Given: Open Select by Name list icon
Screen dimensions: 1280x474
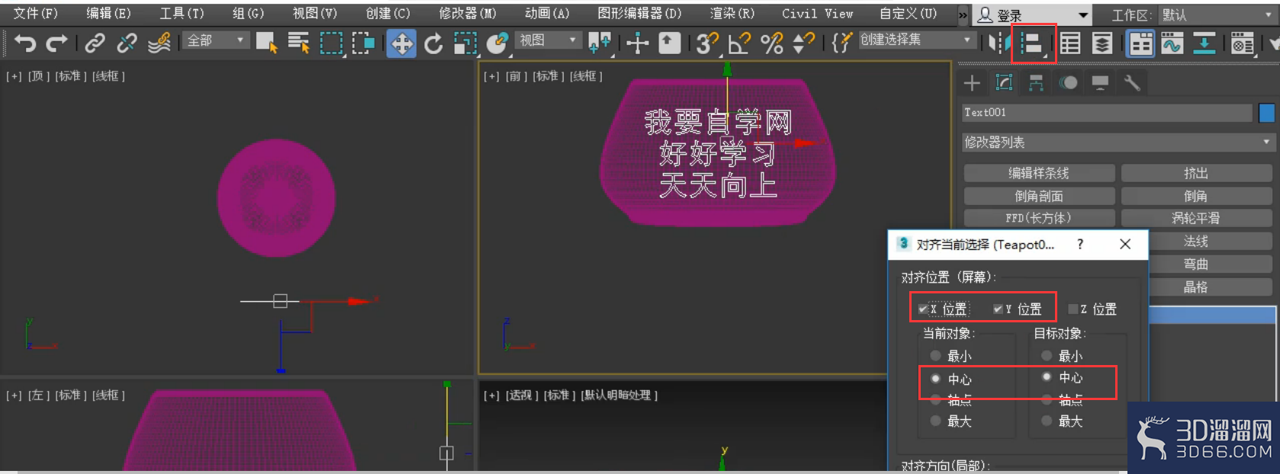Looking at the screenshot, I should pyautogui.click(x=298, y=43).
